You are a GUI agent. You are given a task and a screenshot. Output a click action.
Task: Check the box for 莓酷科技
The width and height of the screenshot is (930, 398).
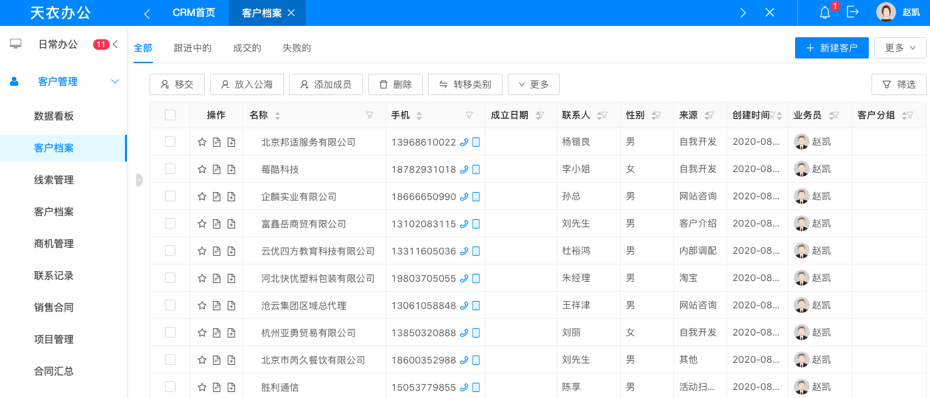pyautogui.click(x=170, y=169)
